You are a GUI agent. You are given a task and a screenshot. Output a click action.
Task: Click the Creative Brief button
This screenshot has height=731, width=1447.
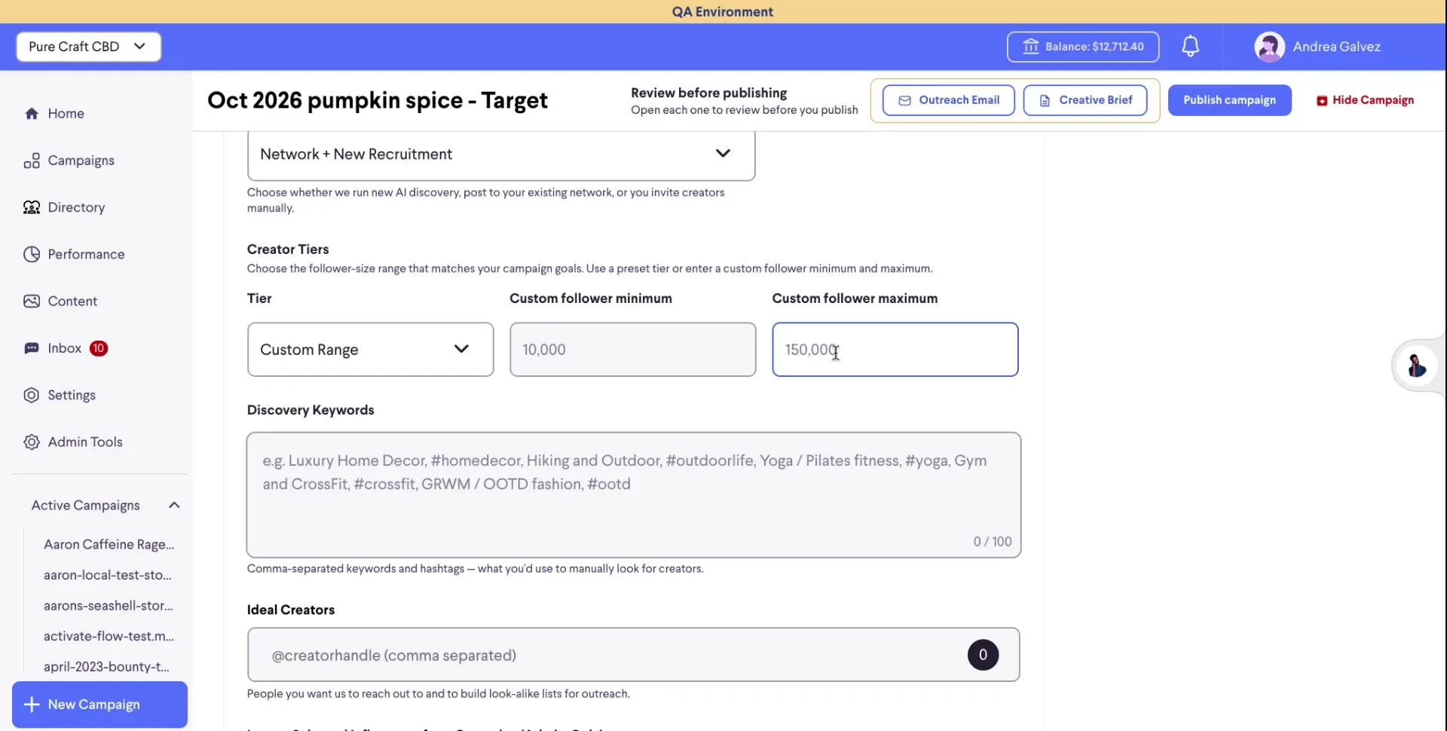(1085, 100)
